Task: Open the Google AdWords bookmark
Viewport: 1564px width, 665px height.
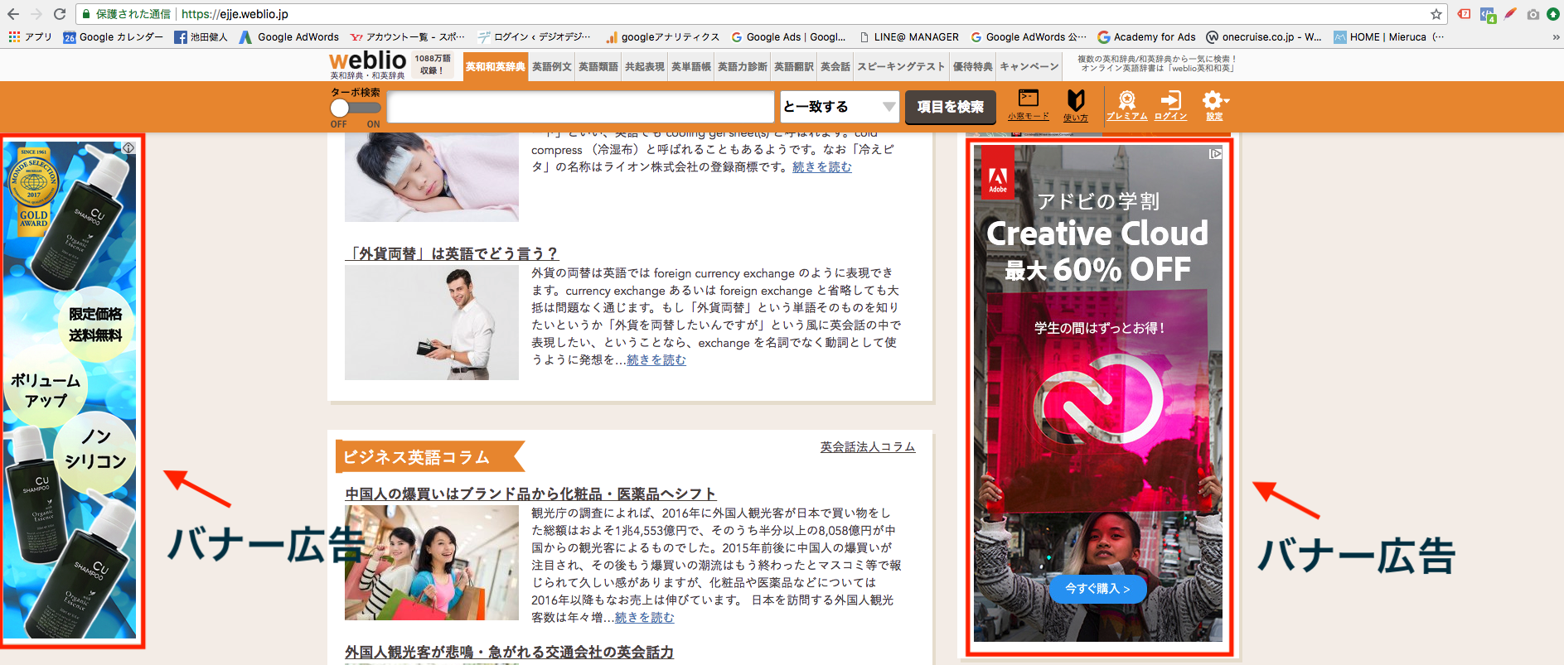Action: tap(289, 36)
